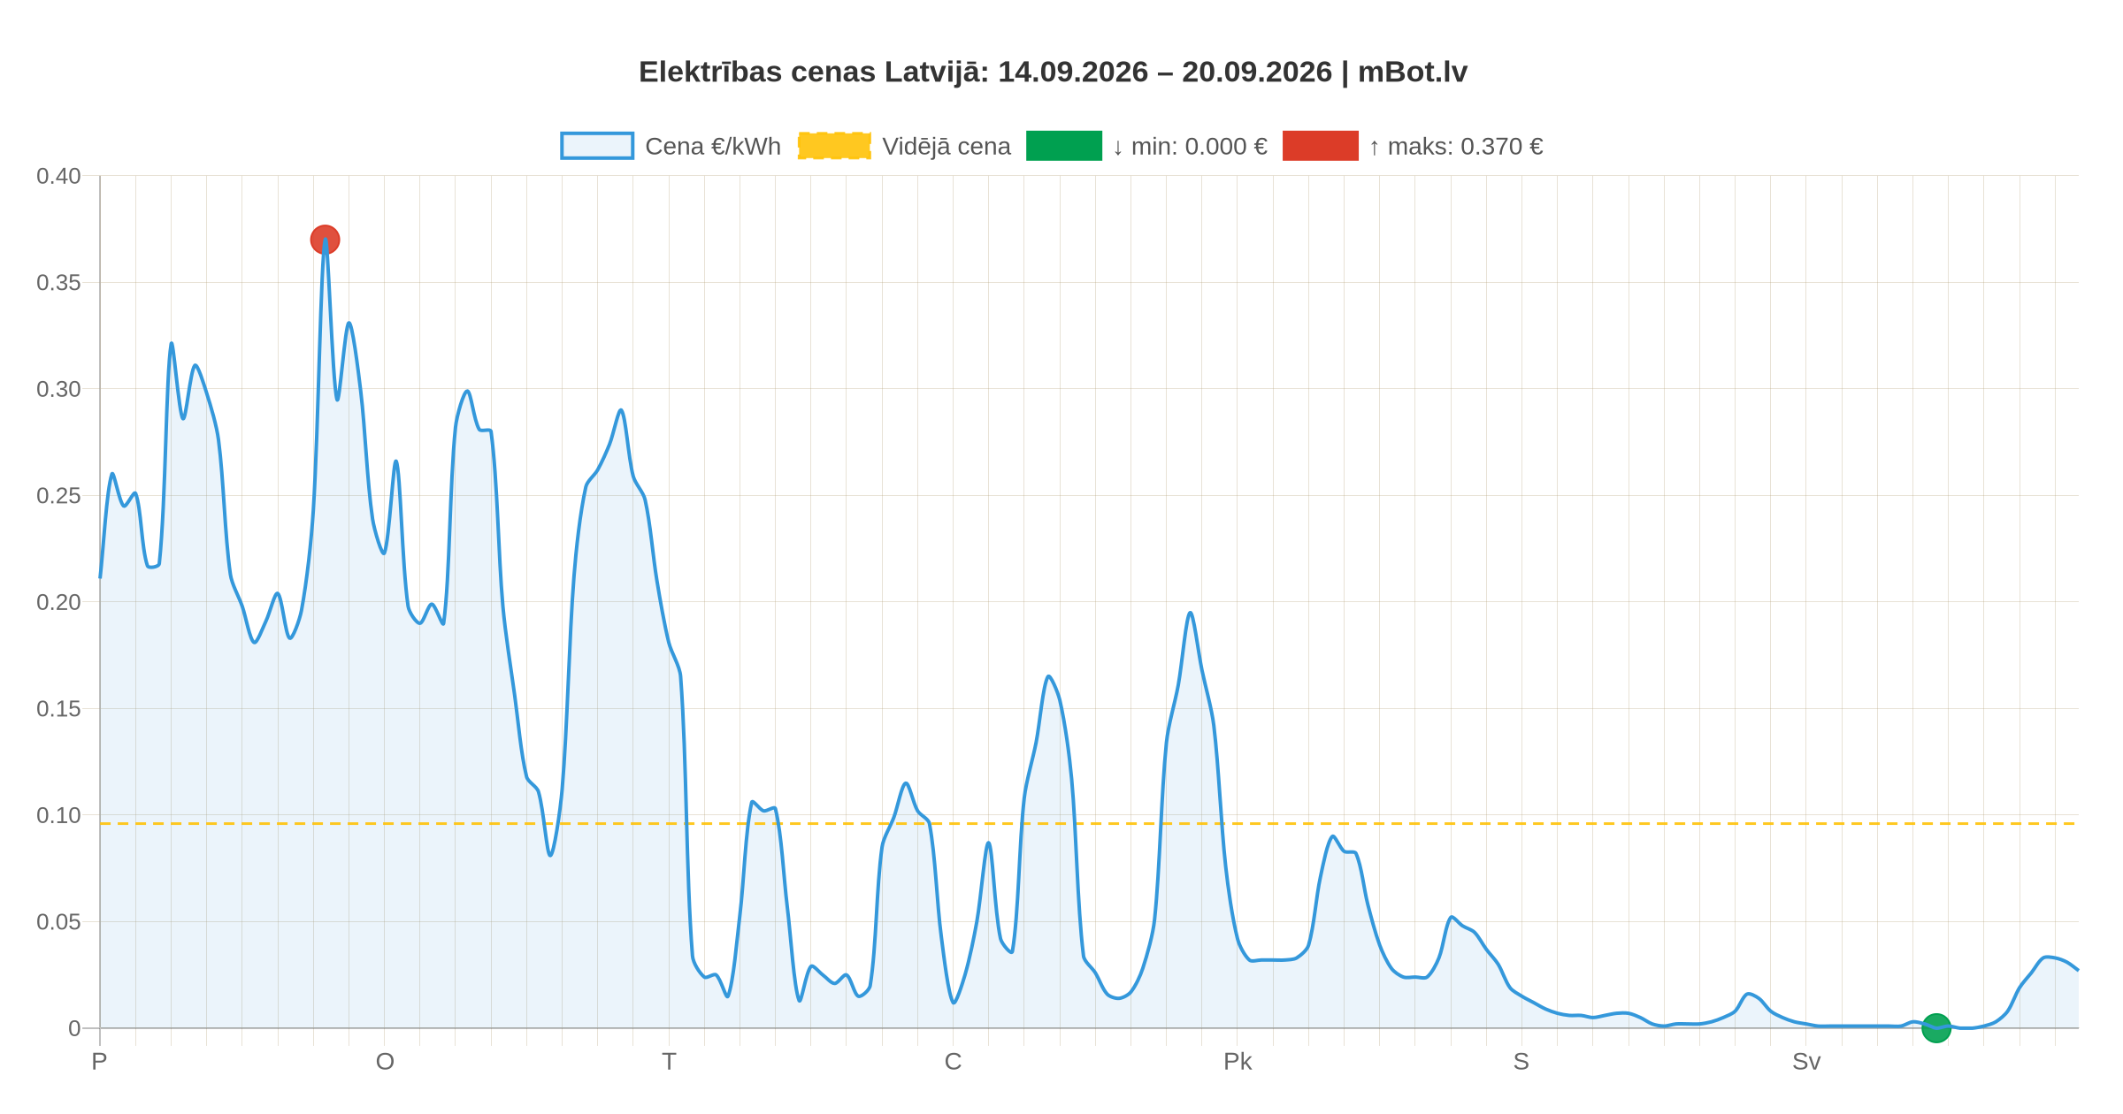This screenshot has height=1114, width=2123.
Task: Click the 0 y-axis value
Action: (x=74, y=1028)
